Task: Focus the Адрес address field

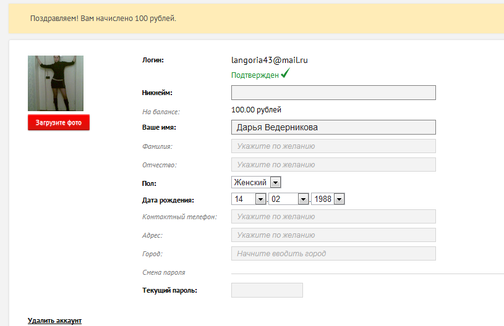Action: pos(333,235)
